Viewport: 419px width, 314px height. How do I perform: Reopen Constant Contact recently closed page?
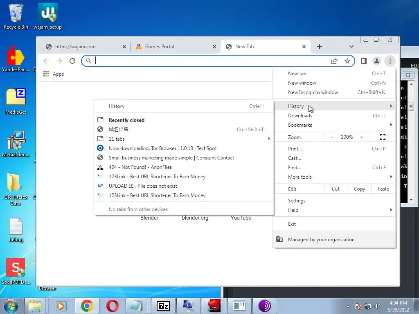(x=184, y=158)
